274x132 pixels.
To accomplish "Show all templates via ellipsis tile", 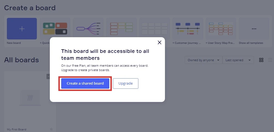I will [x=254, y=29].
